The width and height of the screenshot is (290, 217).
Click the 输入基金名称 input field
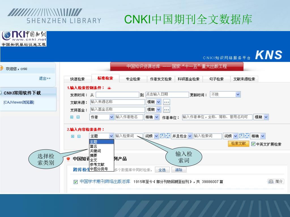coord(118,110)
